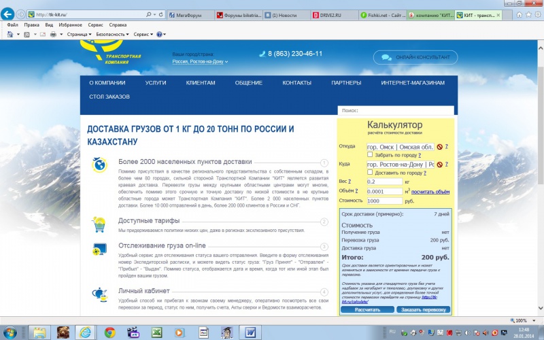
Task: Click the КОНТАКТЫ navigation link
Action: coord(296,83)
